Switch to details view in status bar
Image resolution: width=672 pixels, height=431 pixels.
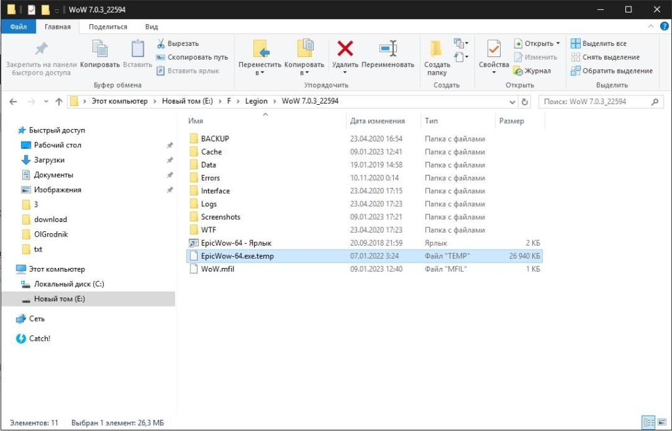click(648, 422)
